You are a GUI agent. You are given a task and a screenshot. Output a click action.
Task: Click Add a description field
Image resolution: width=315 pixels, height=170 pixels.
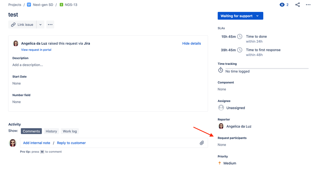(x=28, y=65)
